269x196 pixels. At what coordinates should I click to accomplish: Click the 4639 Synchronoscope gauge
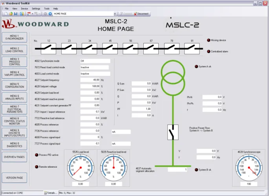point(249,167)
